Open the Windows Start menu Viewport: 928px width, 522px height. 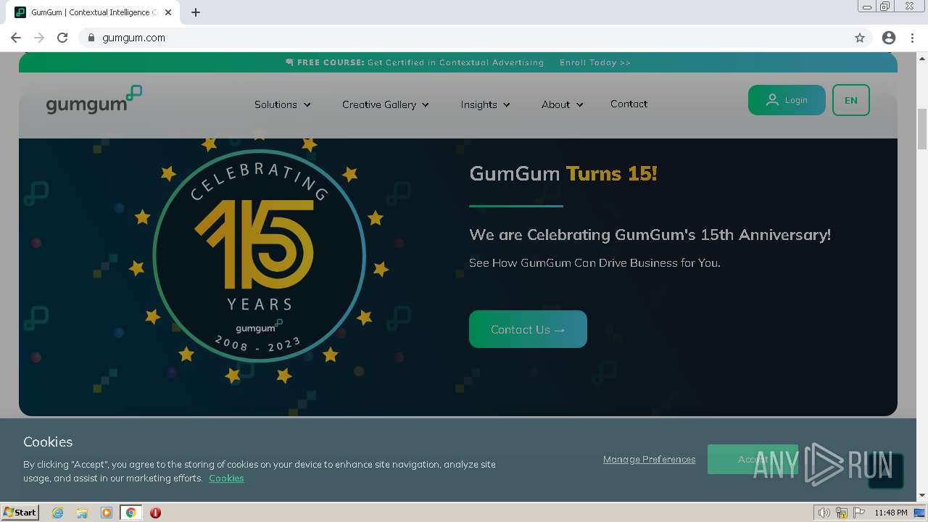[20, 513]
